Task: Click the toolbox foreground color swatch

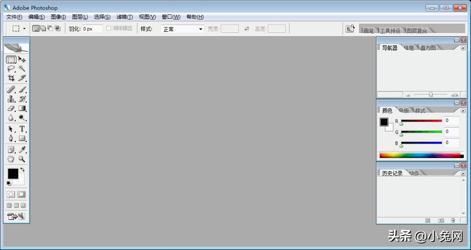Action: click(13, 174)
